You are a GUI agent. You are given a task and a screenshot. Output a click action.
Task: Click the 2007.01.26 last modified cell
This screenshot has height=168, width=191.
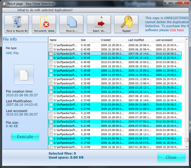pos(140,147)
